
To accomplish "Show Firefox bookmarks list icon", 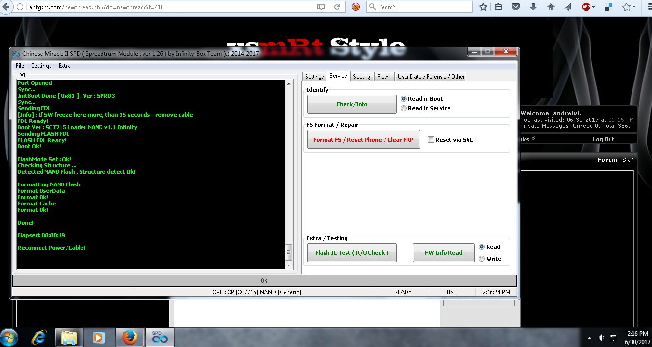I will point(498,7).
